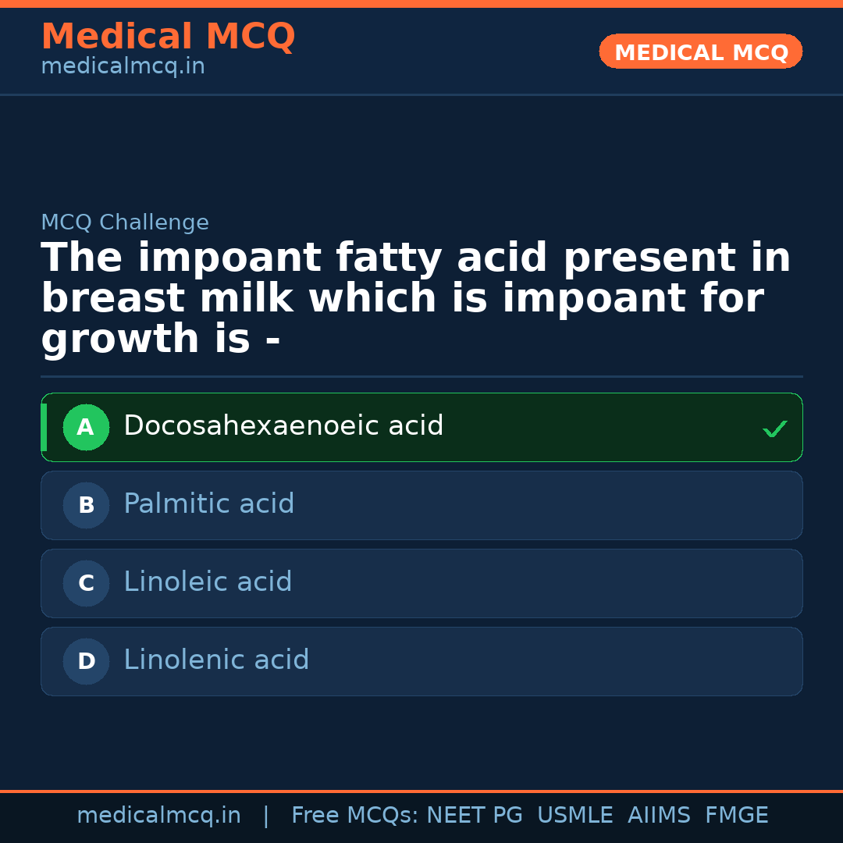
Task: Click the breast milk fatty acid question text
Action: point(416,298)
